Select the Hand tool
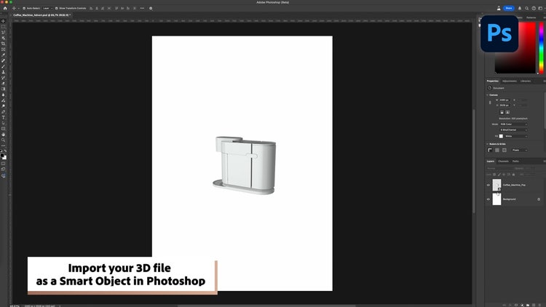 4,135
